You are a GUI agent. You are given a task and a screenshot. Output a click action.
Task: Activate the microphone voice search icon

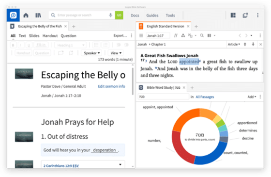coord(111,15)
